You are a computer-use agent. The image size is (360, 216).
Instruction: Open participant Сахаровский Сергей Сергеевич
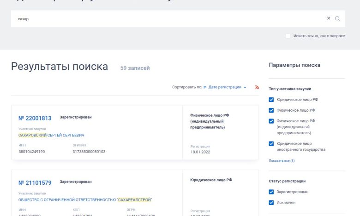click(x=51, y=135)
